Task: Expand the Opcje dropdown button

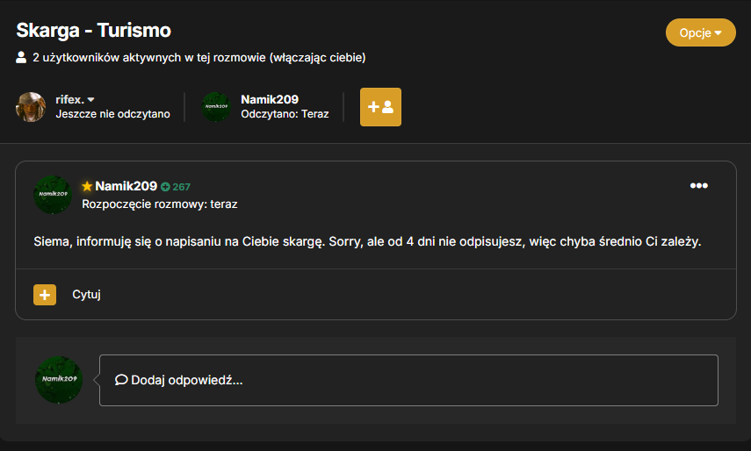Action: coord(700,32)
